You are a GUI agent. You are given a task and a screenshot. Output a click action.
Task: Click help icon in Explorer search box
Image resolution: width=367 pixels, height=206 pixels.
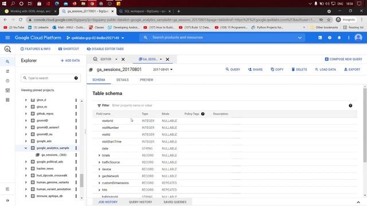click(x=76, y=78)
